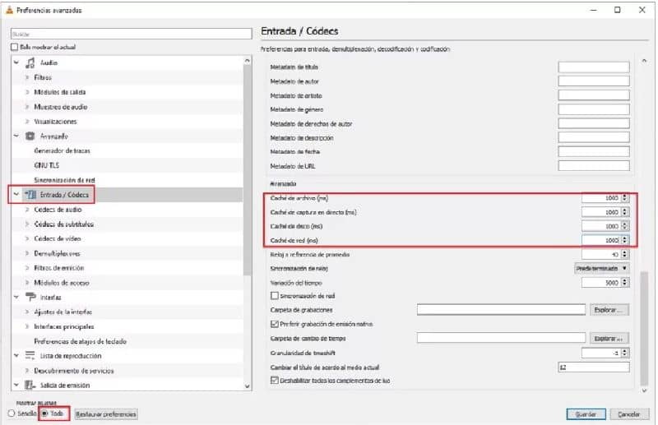
Task: Click the Caché de red value field
Action: point(601,240)
